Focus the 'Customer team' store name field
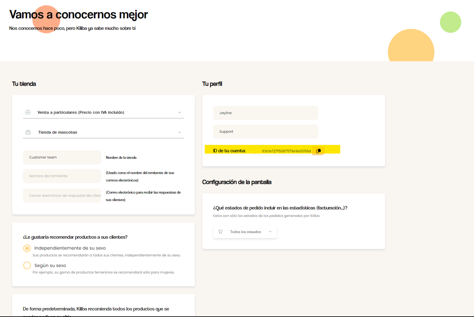Screen dimensions: 474x317 tap(62, 157)
